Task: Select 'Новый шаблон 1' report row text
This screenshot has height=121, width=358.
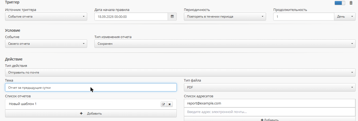Action: (x=23, y=104)
